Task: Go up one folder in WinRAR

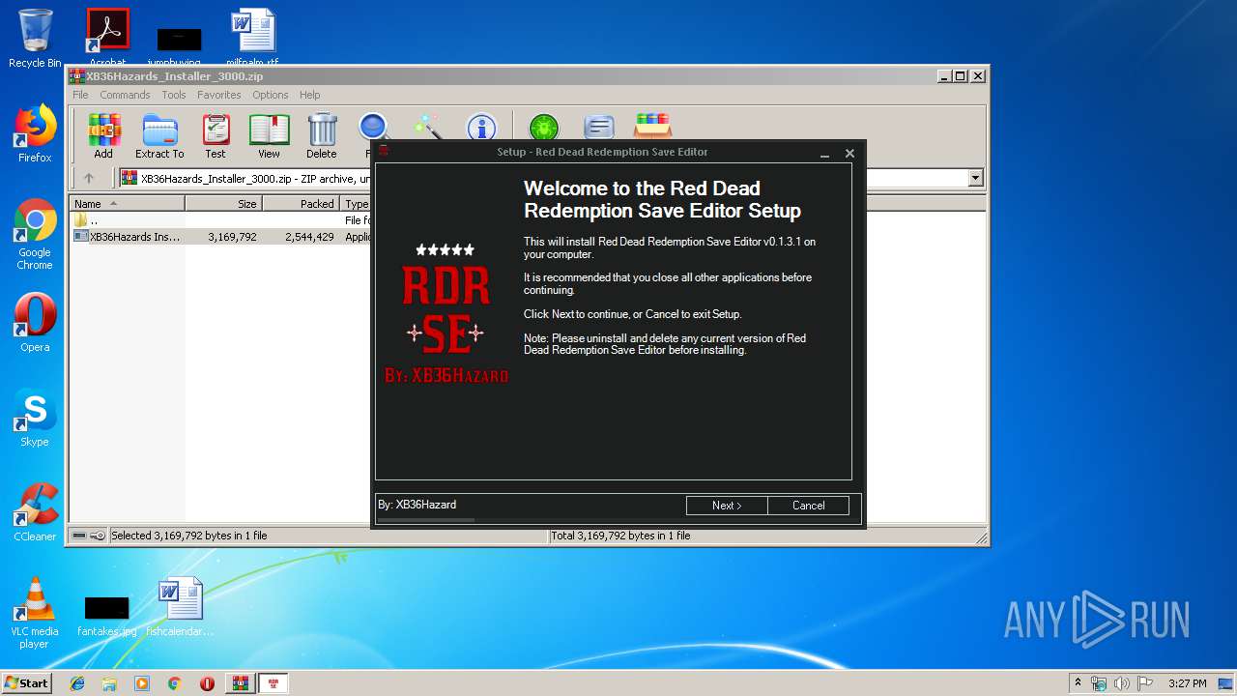Action: (89, 178)
